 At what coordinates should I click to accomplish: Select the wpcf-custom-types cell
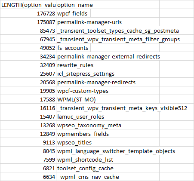tap(90, 91)
